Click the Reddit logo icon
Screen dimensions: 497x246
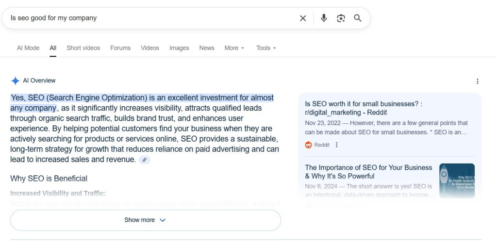point(308,145)
